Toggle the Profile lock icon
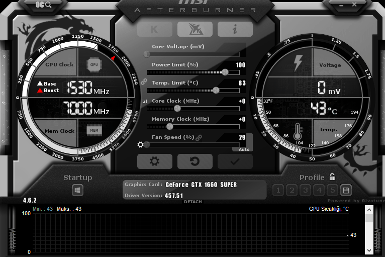 [332, 177]
